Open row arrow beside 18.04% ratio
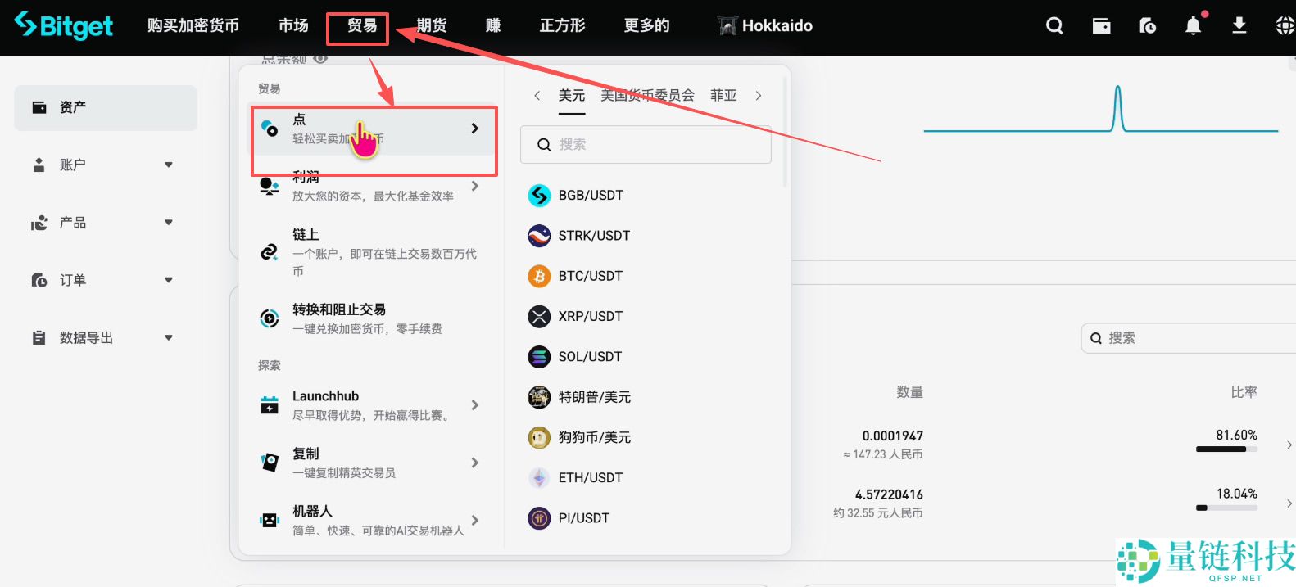The image size is (1296, 587). point(1289,504)
